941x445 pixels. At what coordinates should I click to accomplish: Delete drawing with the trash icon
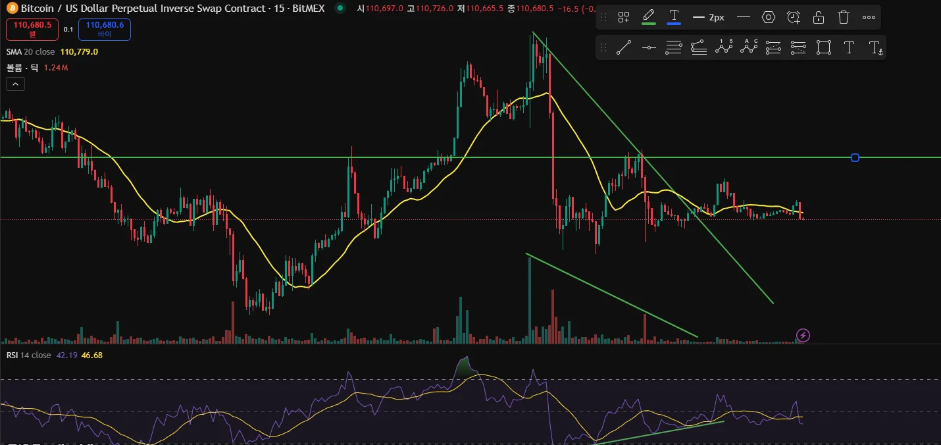[x=844, y=18]
